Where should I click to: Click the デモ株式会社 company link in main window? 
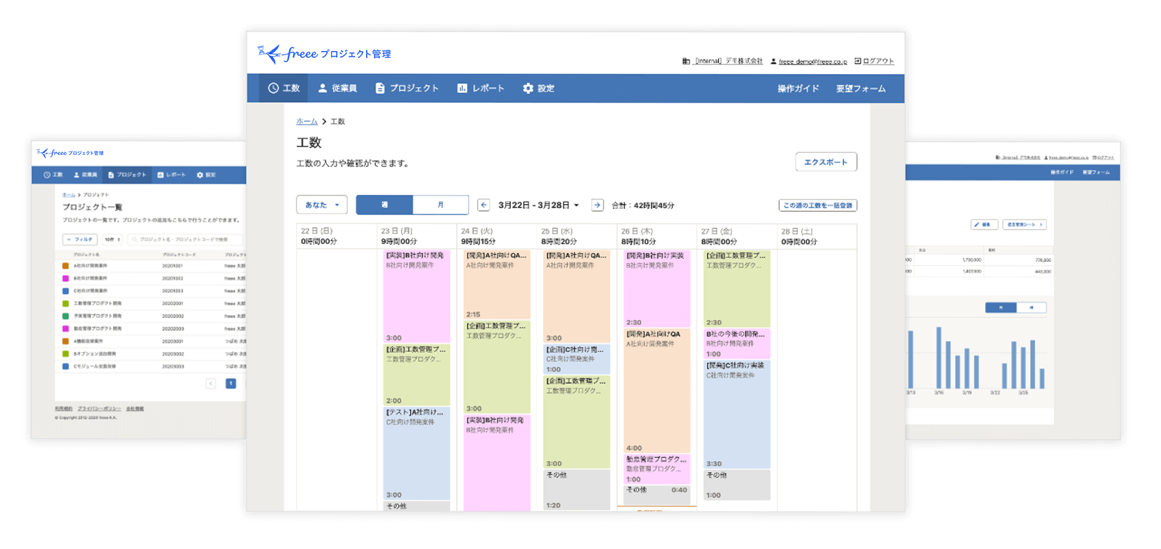click(x=723, y=61)
